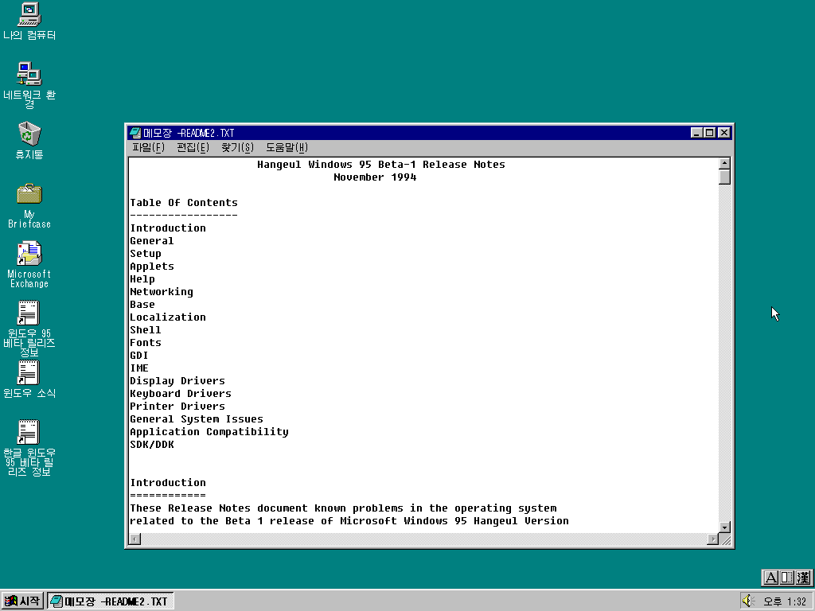815x611 pixels.
Task: Click the 'Hangeul Windows 95 Beta-1 Release Notes' title
Action: [381, 165]
